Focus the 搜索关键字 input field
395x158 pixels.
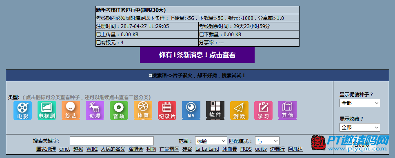[111, 141]
